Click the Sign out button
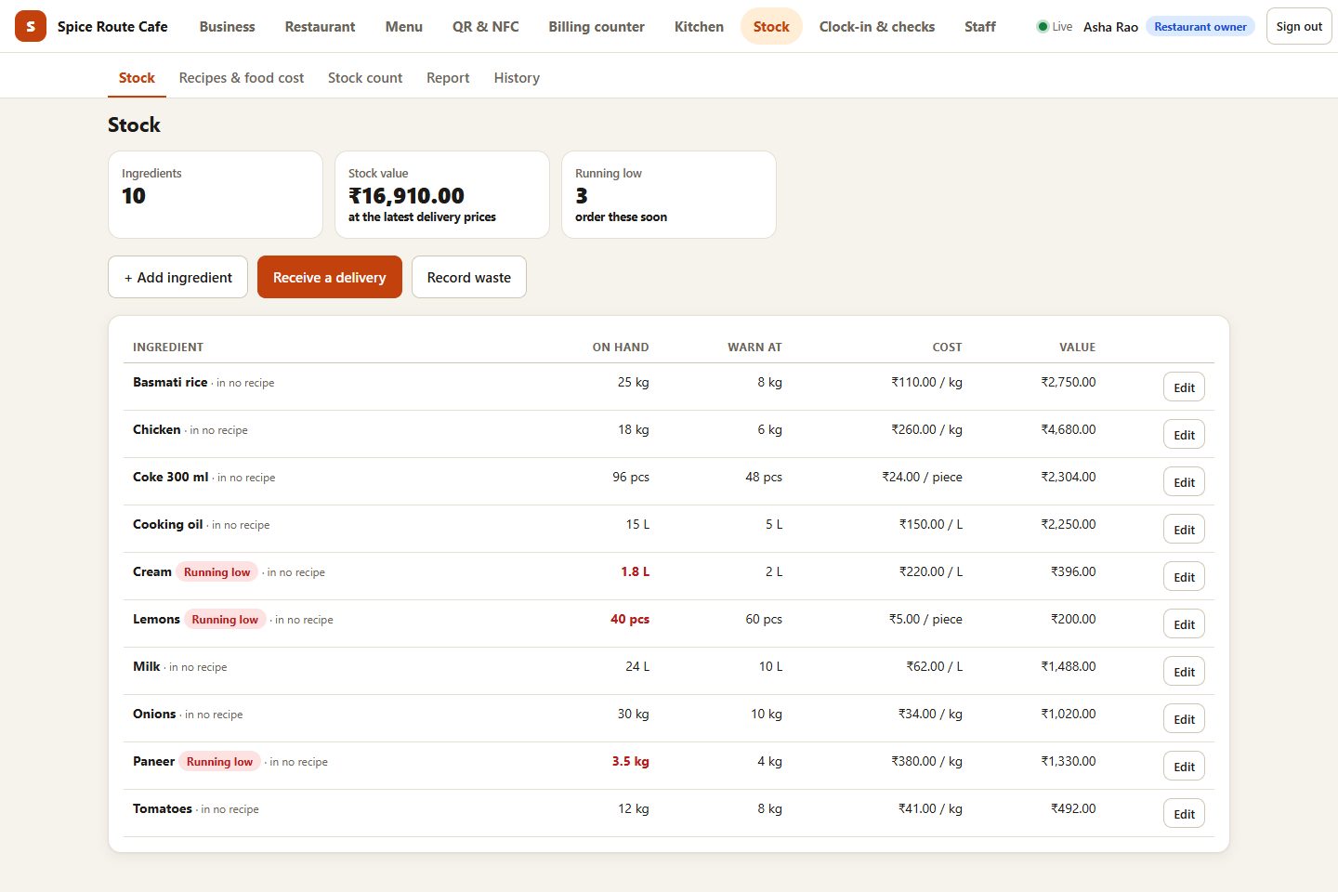Viewport: 1338px width, 892px height. (x=1299, y=27)
